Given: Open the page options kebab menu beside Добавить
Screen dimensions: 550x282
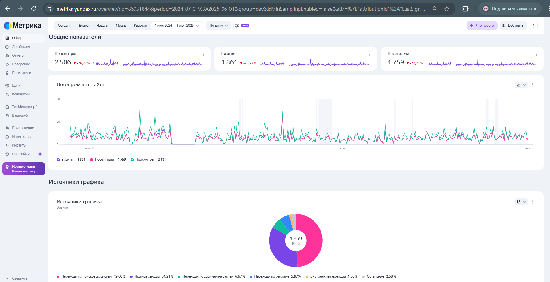Looking at the screenshot, I should point(533,26).
